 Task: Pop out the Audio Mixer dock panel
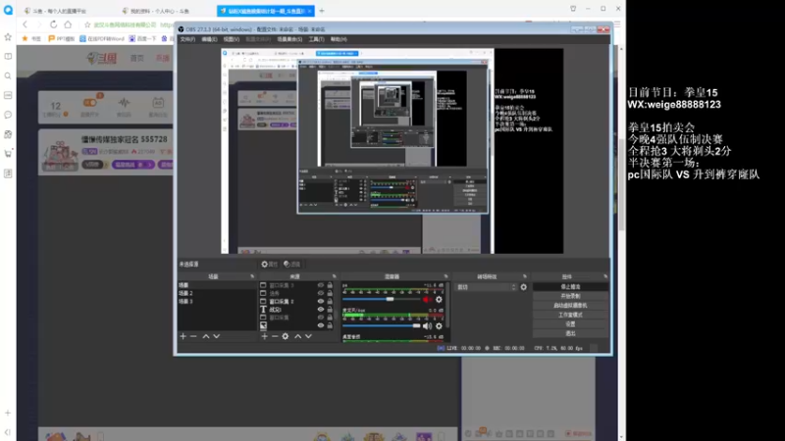coord(445,276)
